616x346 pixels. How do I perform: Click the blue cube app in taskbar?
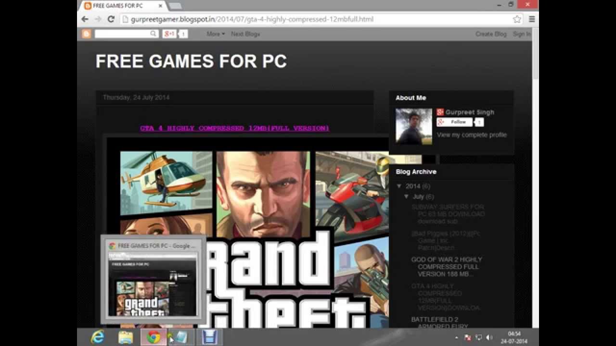click(181, 337)
